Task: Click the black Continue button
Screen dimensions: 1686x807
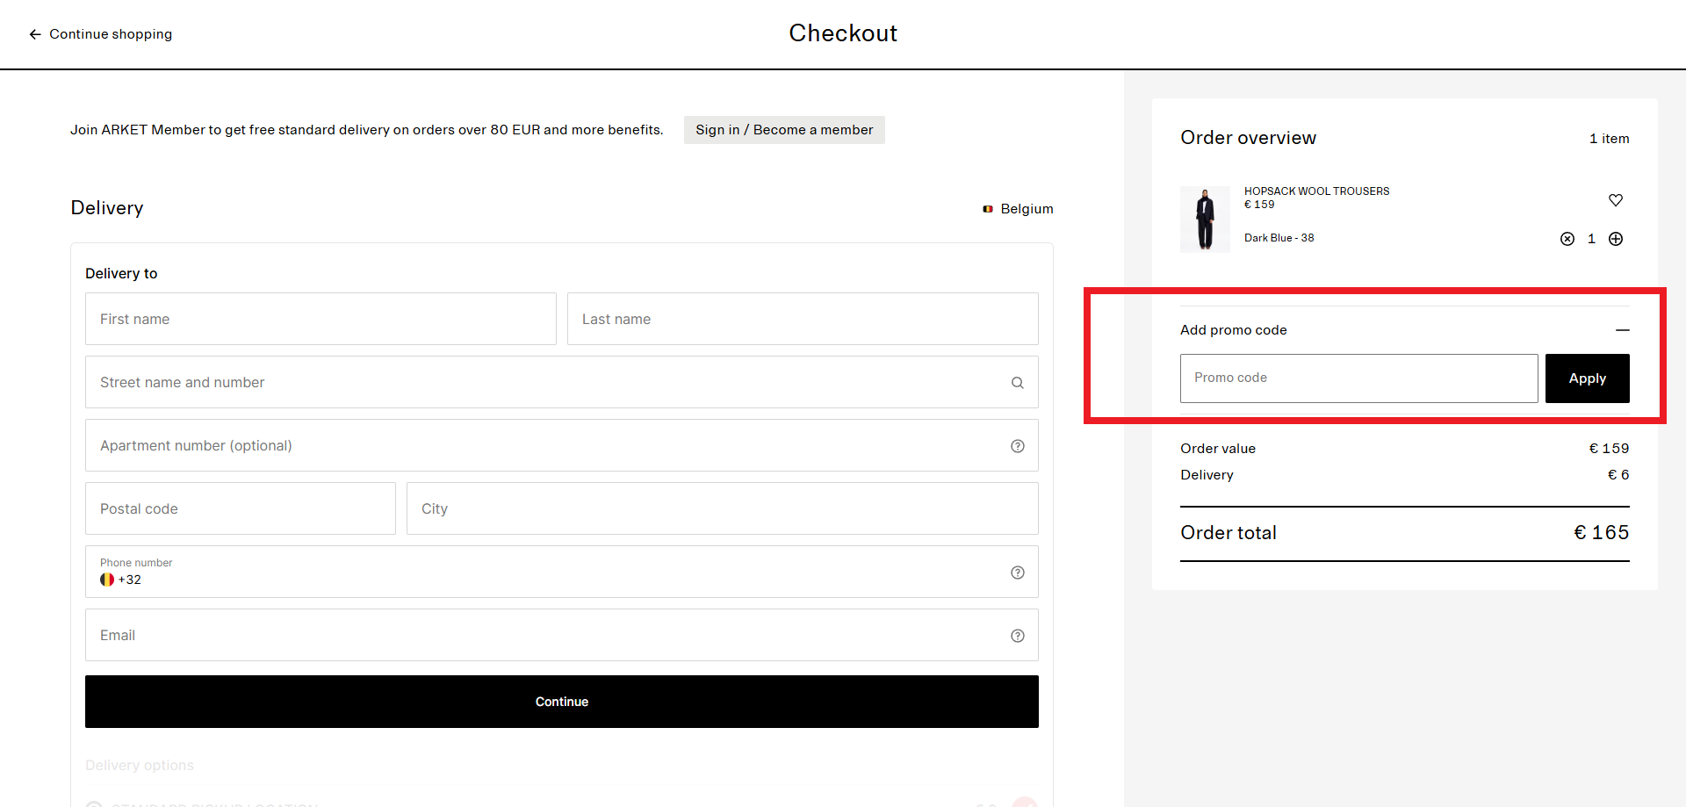Action: click(562, 702)
